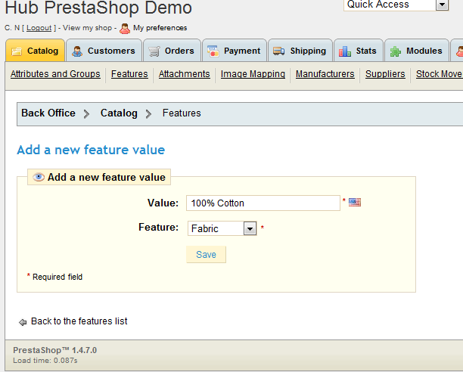Click the Customers tab person icon

pos(77,51)
